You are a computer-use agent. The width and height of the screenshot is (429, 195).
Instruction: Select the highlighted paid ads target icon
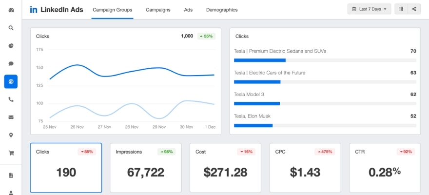click(x=11, y=81)
